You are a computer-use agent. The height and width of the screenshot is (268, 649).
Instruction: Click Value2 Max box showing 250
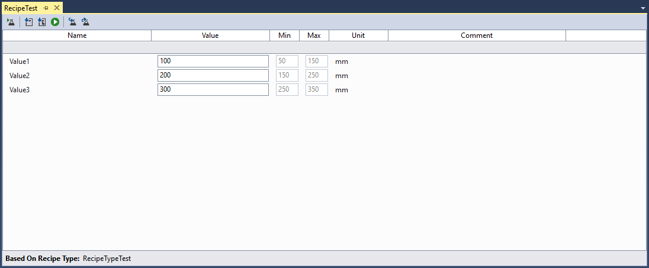coord(317,75)
